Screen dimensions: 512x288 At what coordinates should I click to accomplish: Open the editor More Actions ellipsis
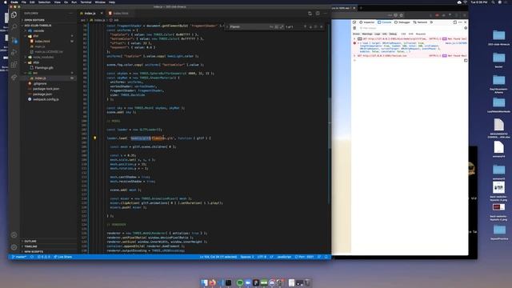point(326,14)
